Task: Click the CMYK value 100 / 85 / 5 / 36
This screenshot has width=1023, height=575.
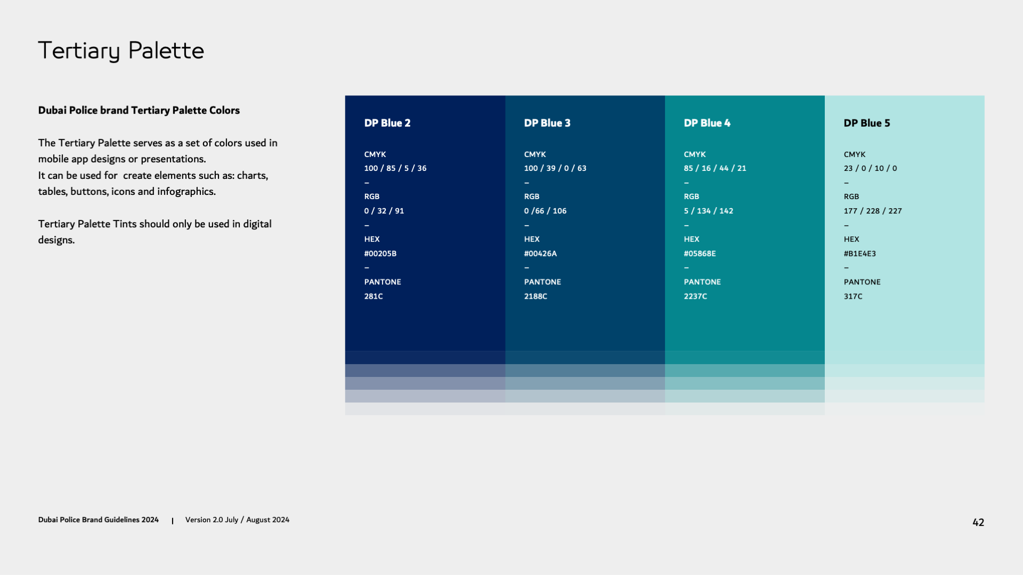Action: tap(395, 168)
